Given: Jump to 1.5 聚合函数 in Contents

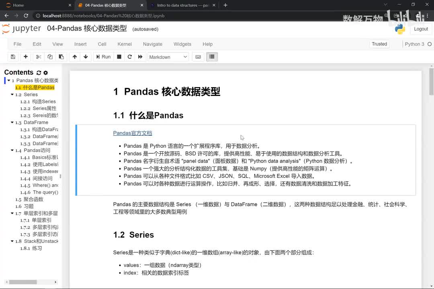Looking at the screenshot, I should 29,199.
